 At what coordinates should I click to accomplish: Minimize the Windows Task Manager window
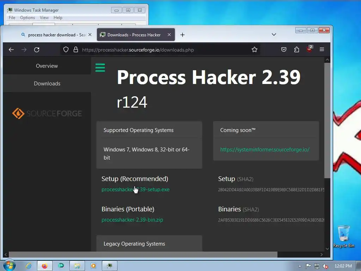point(116,10)
